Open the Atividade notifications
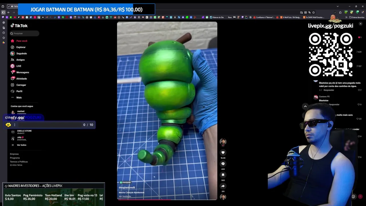This screenshot has width=366, height=206. [19, 79]
